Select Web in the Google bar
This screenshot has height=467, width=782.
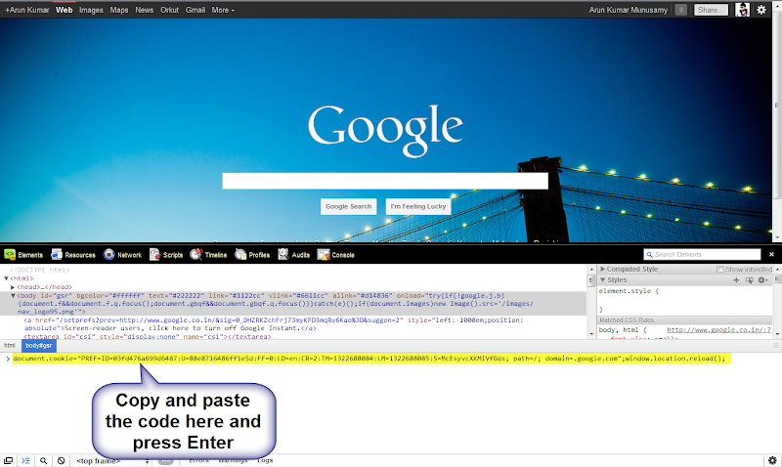[64, 10]
